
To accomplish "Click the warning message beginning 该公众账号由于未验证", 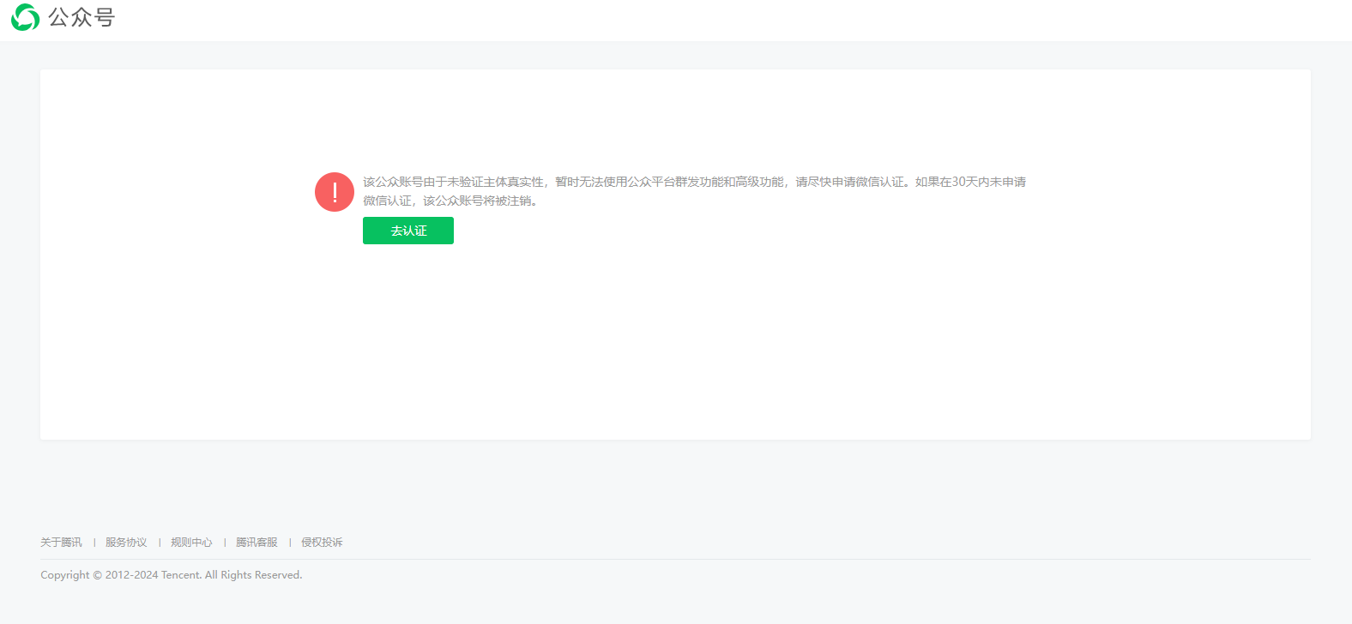I will 694,191.
